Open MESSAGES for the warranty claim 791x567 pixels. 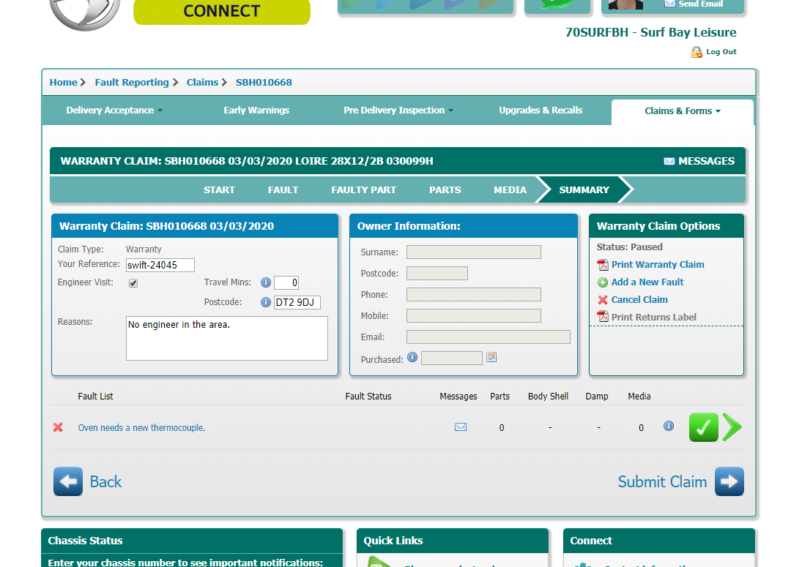(706, 161)
